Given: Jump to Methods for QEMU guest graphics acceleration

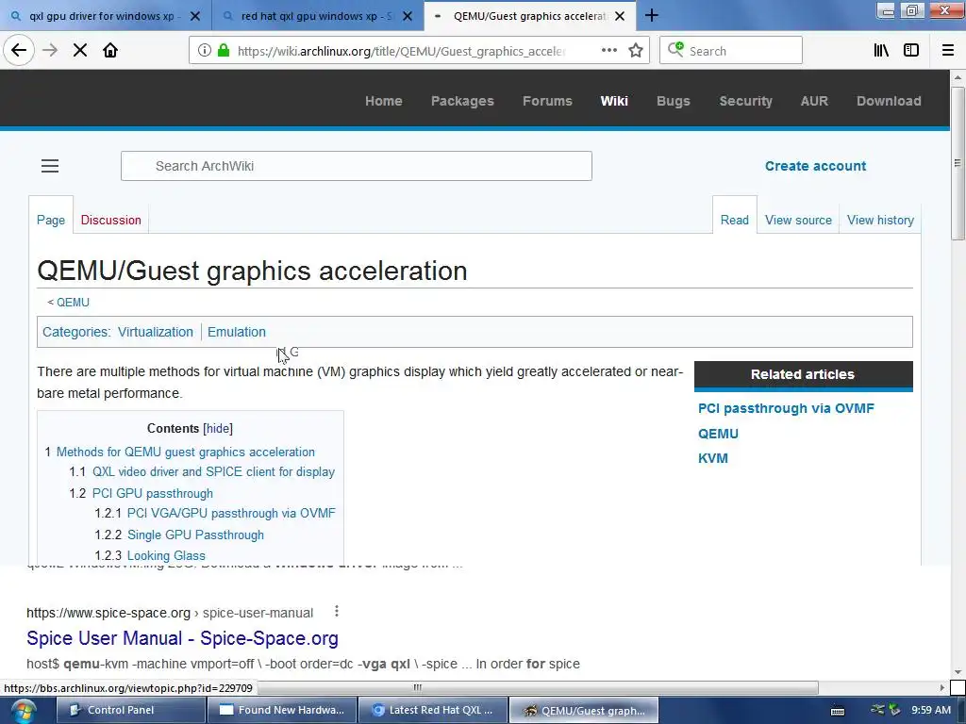Looking at the screenshot, I should [186, 452].
